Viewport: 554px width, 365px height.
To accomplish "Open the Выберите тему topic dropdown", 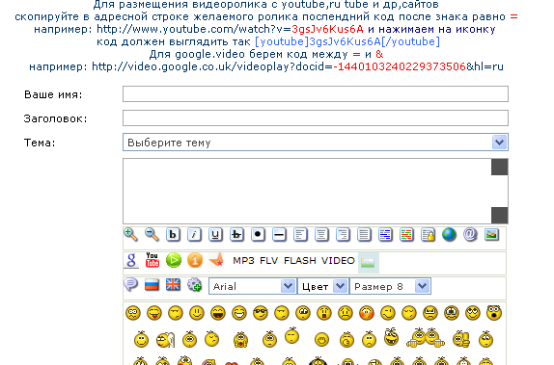I will pos(316,143).
